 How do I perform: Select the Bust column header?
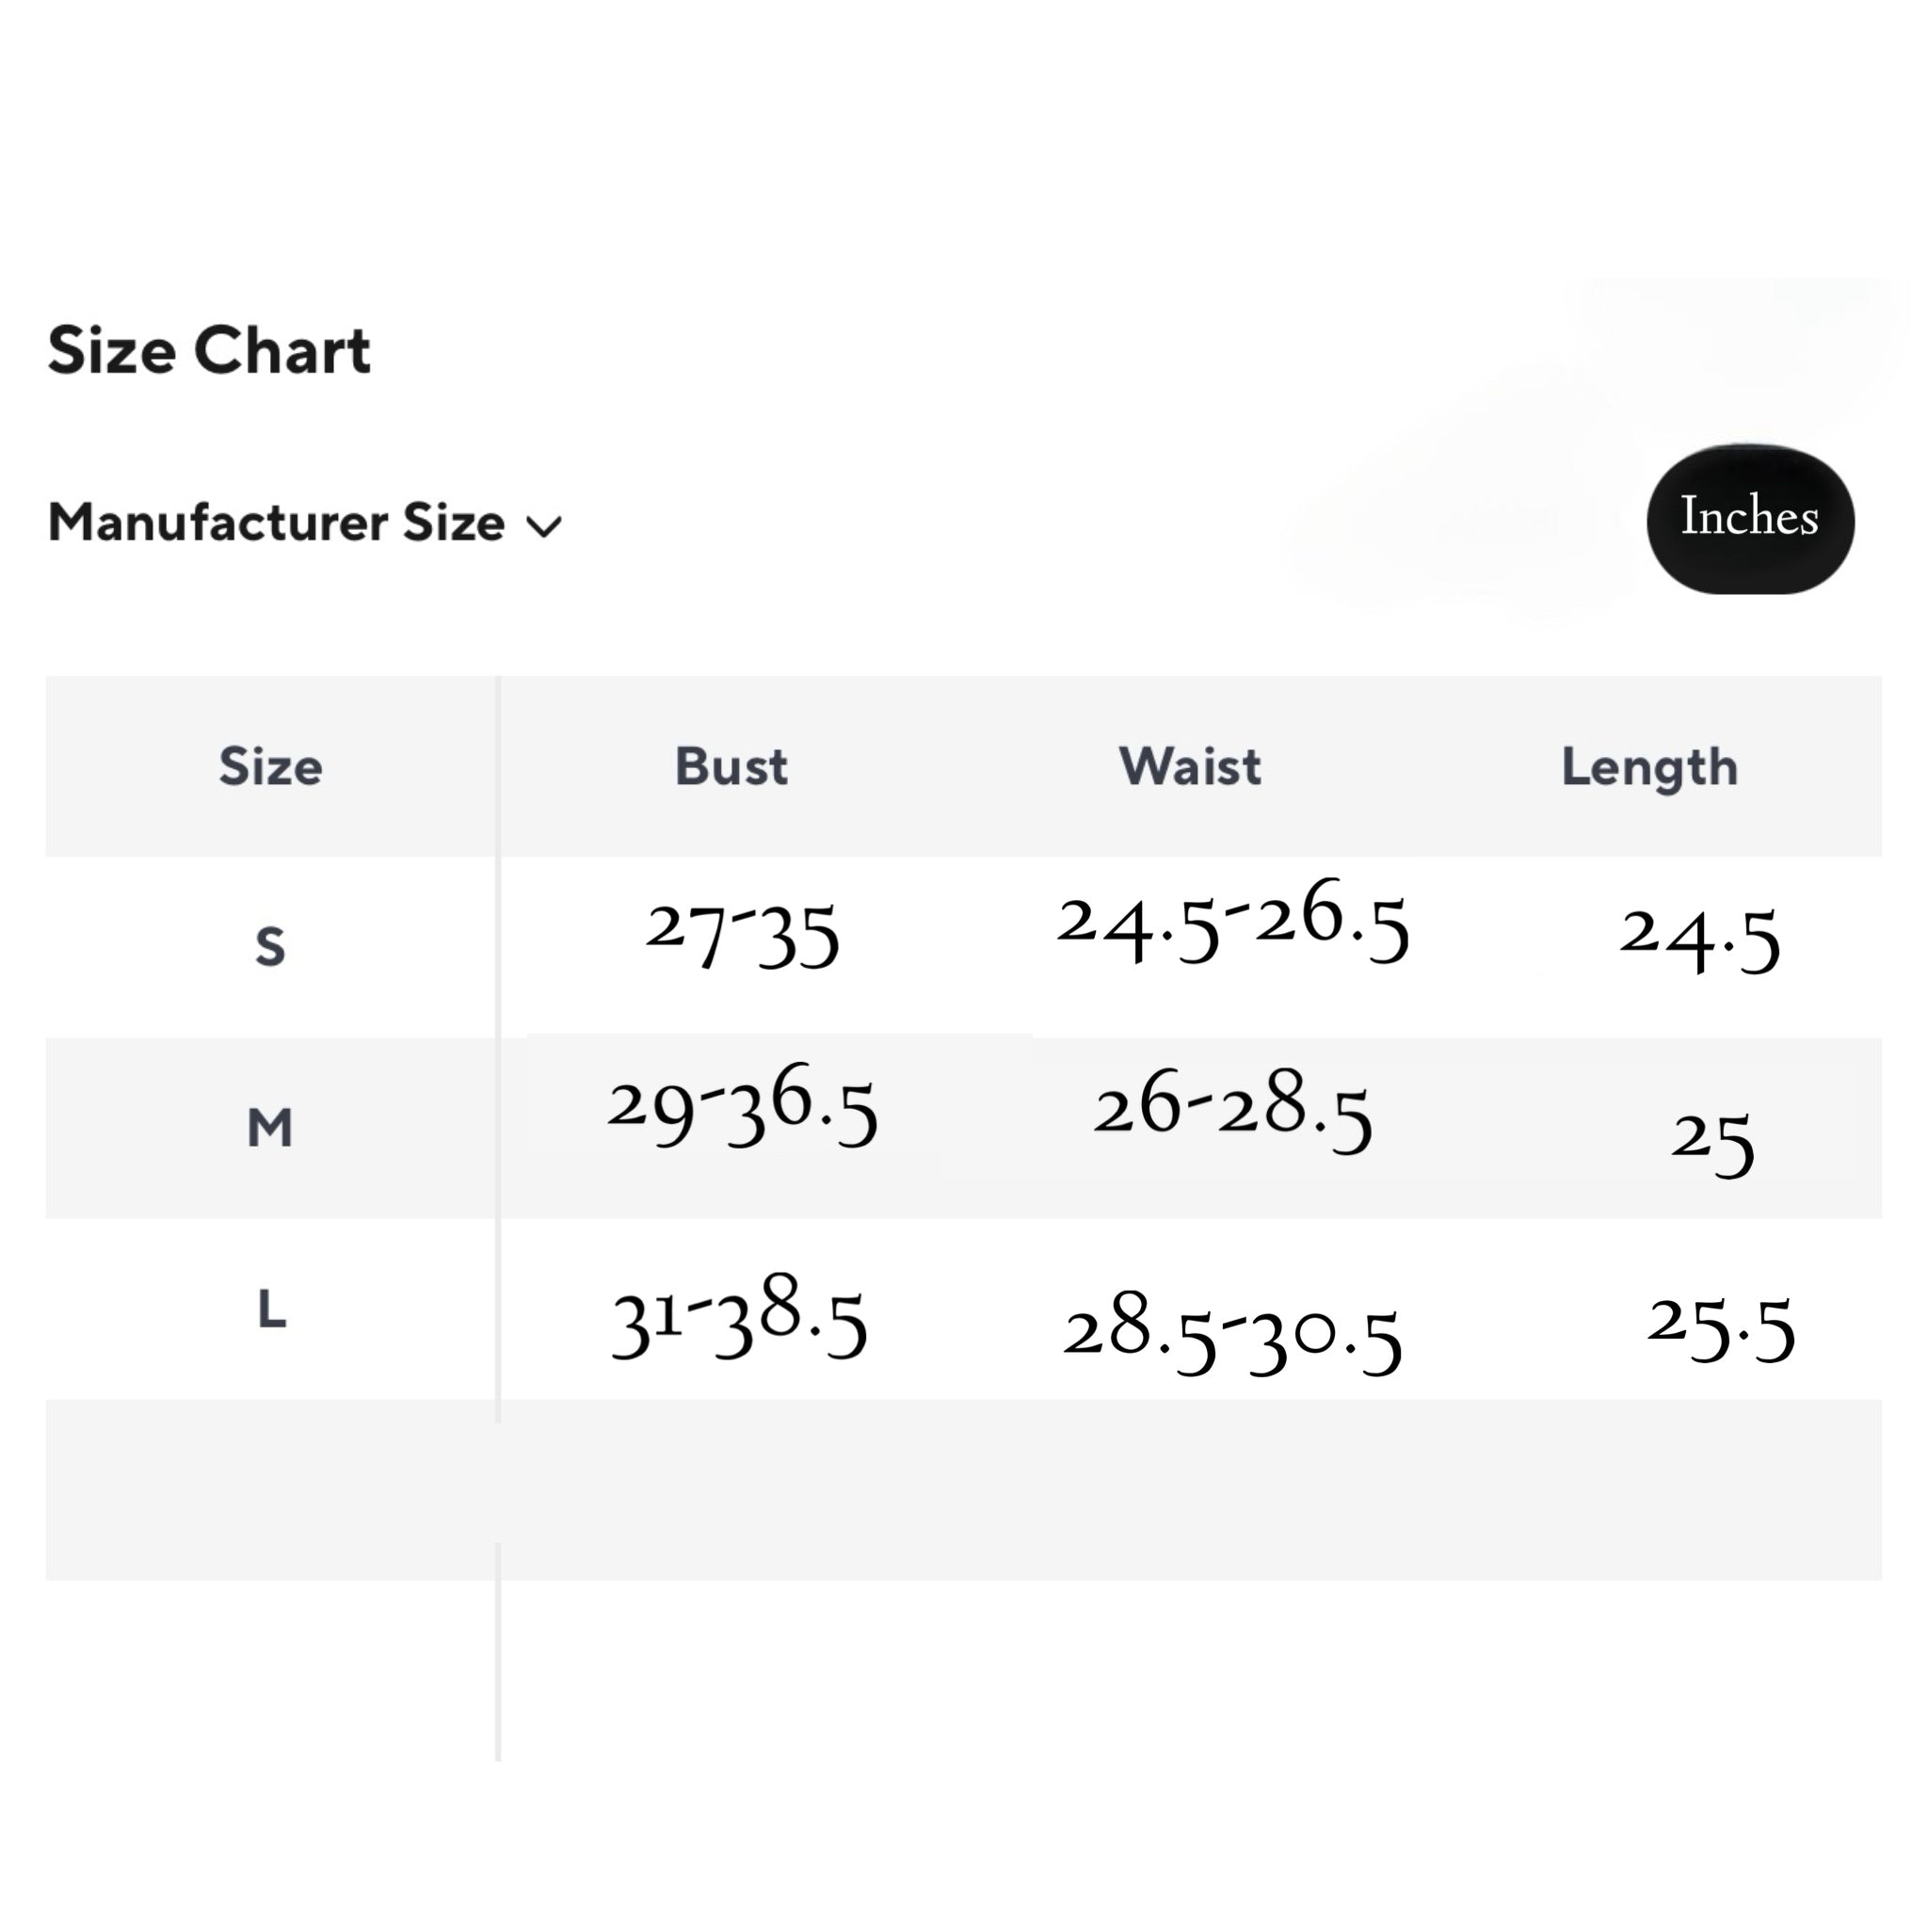coord(731,766)
